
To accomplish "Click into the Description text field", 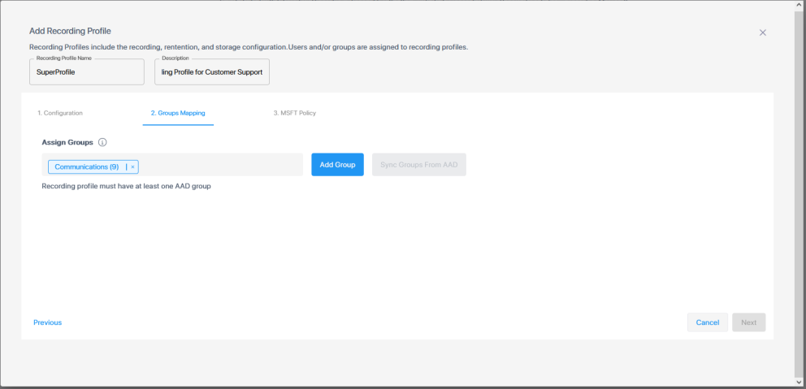I will [x=211, y=71].
